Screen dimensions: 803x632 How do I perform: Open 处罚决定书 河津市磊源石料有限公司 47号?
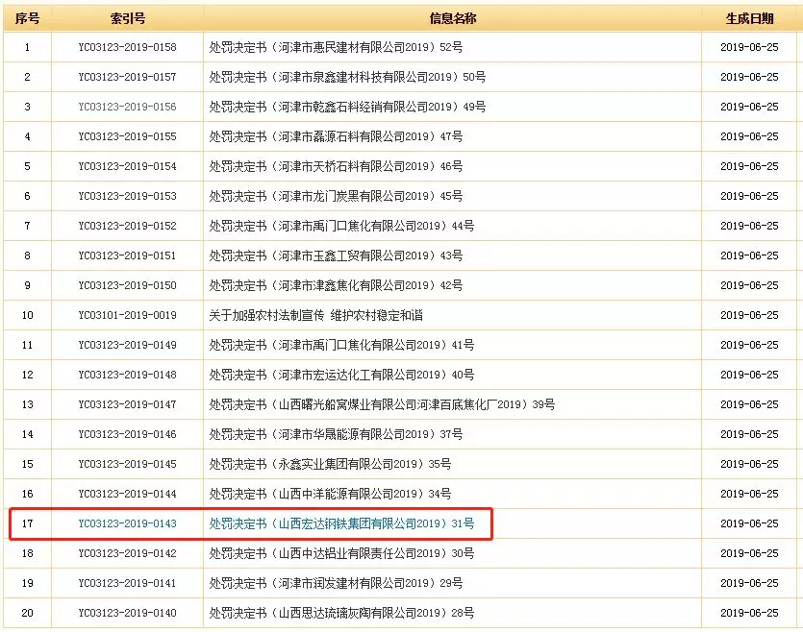pos(336,136)
